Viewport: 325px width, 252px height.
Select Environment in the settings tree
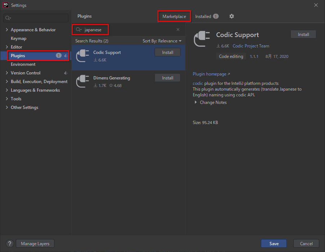pos(23,64)
